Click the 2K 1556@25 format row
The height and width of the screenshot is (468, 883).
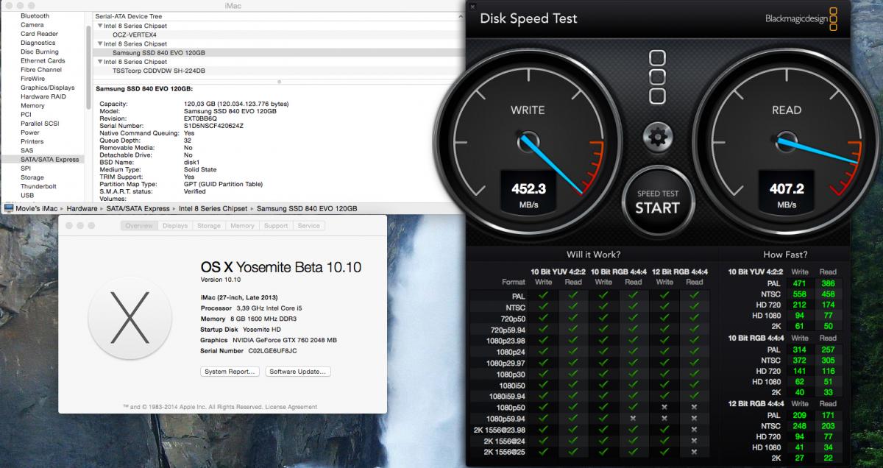(589, 452)
